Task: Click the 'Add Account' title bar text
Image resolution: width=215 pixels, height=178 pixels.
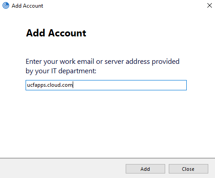Action: click(x=27, y=6)
